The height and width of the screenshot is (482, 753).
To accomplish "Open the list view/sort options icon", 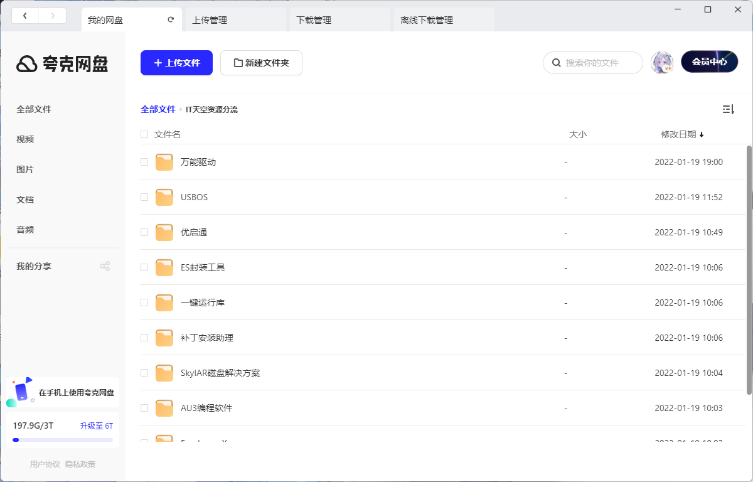I will (x=728, y=109).
